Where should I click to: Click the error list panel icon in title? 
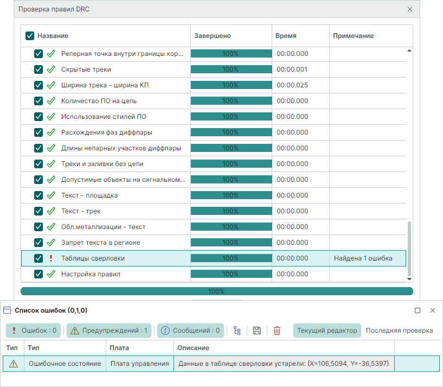8,310
